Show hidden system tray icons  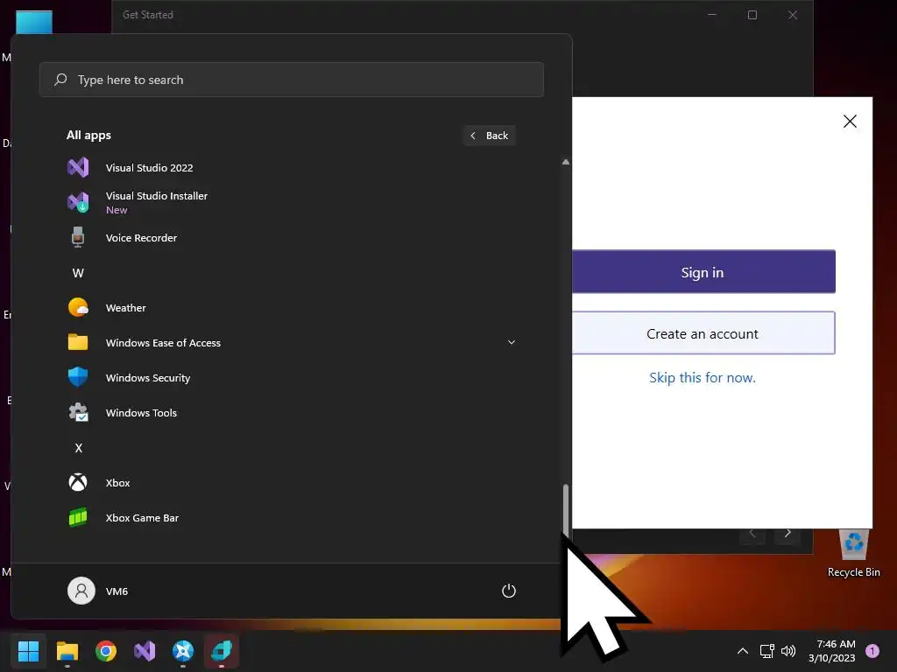pos(743,651)
